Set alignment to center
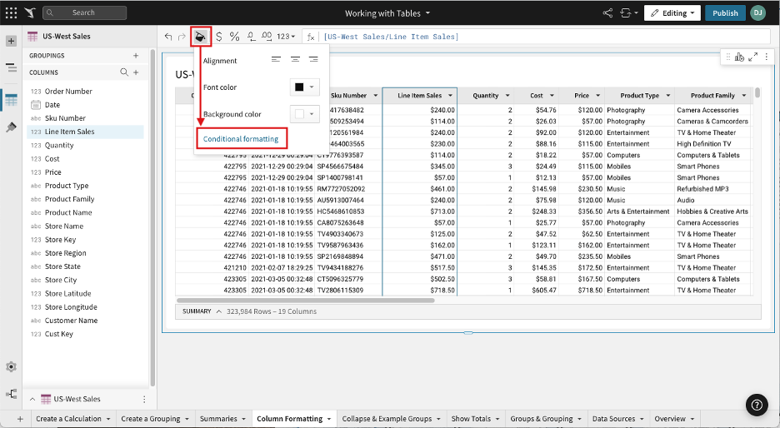The height and width of the screenshot is (428, 780). (295, 60)
